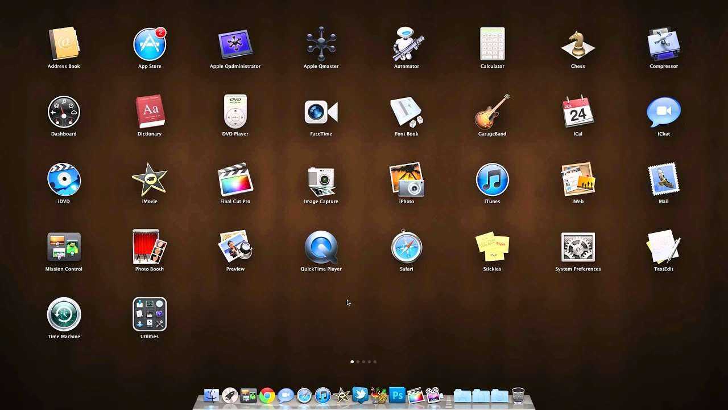Image resolution: width=728 pixels, height=410 pixels.
Task: Expand the Utilities folder
Action: pyautogui.click(x=150, y=314)
